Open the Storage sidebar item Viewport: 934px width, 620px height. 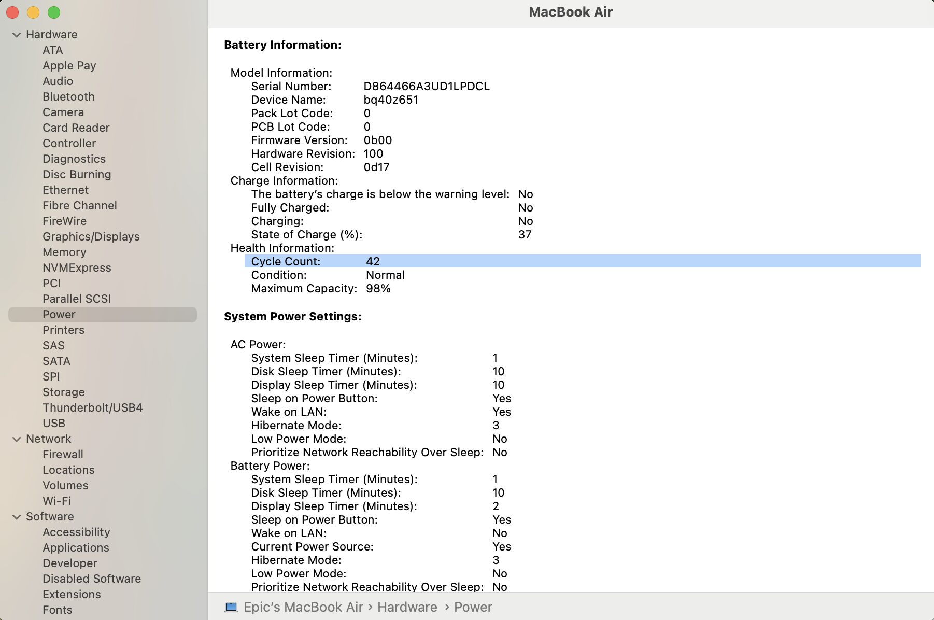pos(63,392)
